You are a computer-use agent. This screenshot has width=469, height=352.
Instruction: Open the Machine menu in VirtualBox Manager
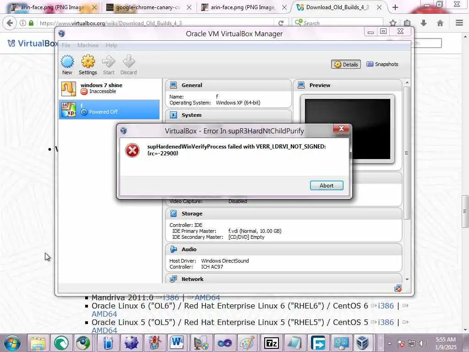pyautogui.click(x=88, y=45)
